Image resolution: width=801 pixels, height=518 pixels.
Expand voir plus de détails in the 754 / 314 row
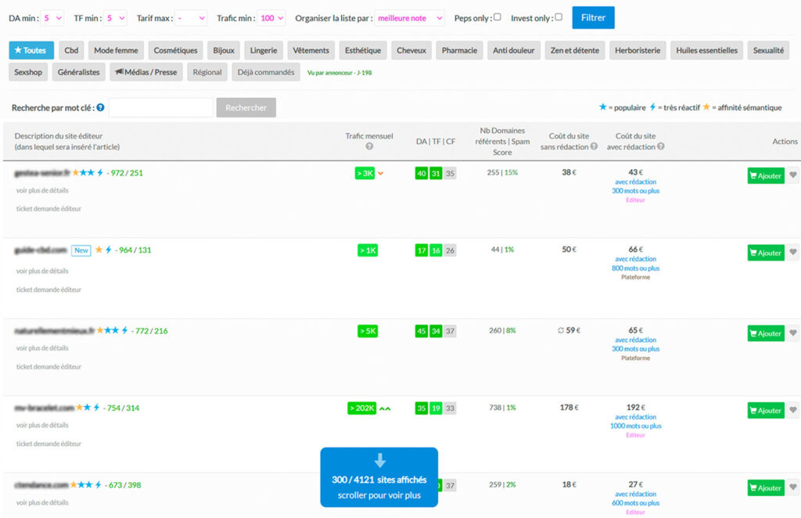tap(42, 426)
